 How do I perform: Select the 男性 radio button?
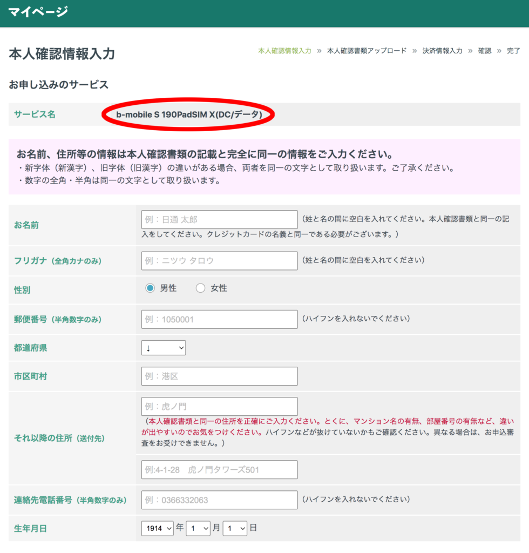tap(150, 288)
